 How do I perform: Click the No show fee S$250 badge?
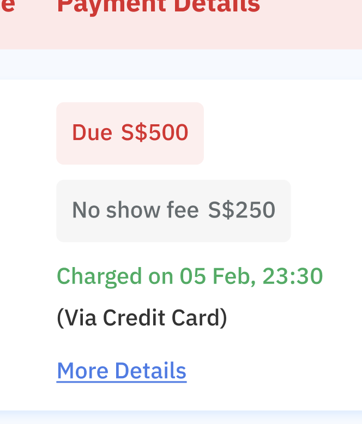(x=173, y=210)
